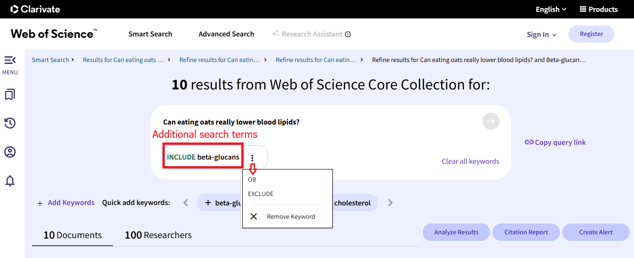Open the English language dropdown
This screenshot has height=258, width=634.
[x=551, y=9]
